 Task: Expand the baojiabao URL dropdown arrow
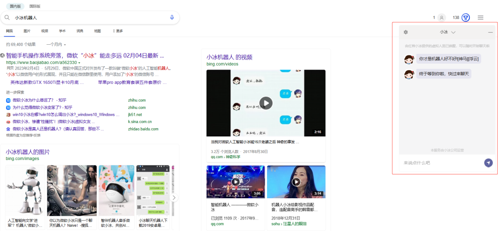tap(79, 63)
